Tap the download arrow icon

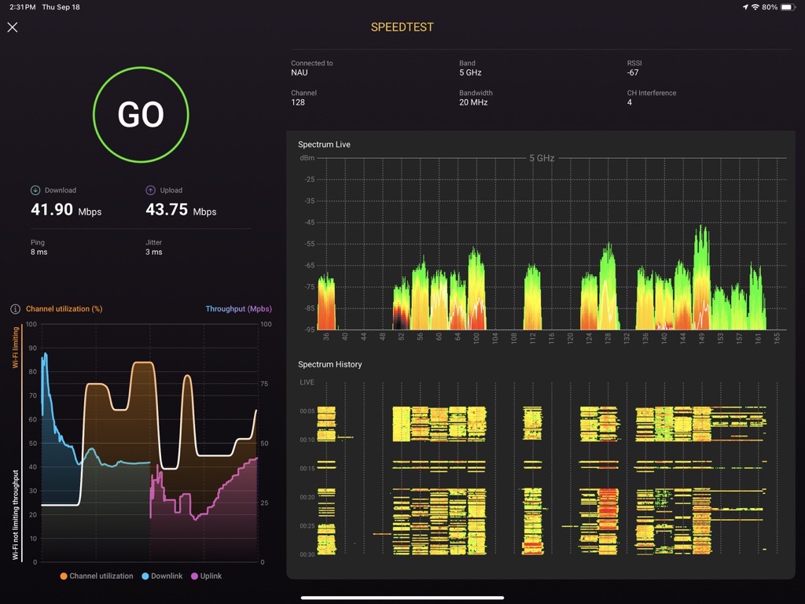35,190
